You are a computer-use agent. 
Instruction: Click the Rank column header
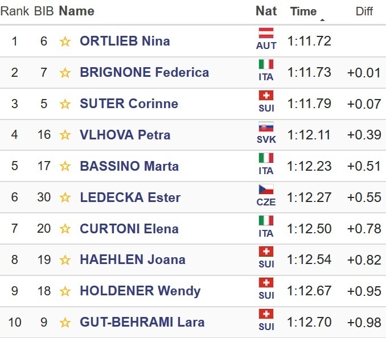[x=15, y=11]
